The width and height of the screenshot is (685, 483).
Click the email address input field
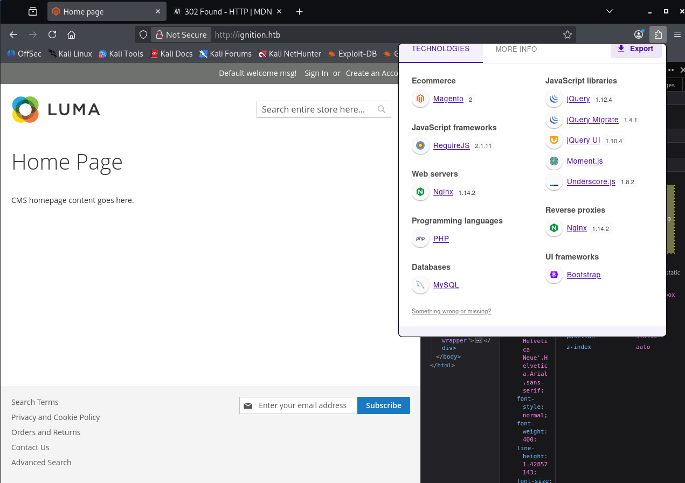[x=305, y=405]
